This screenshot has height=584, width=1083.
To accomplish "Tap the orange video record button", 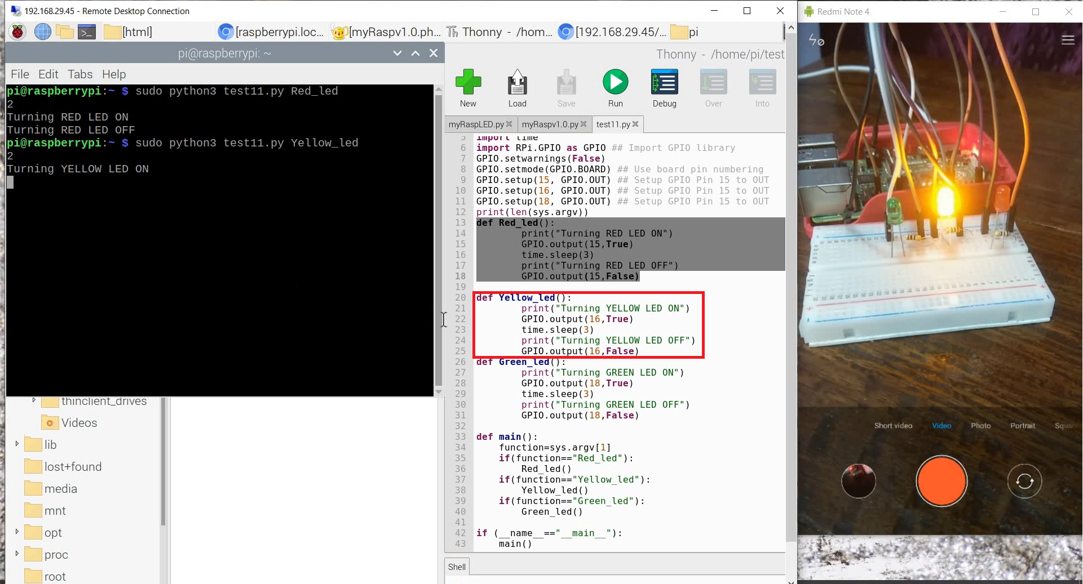I will click(940, 481).
